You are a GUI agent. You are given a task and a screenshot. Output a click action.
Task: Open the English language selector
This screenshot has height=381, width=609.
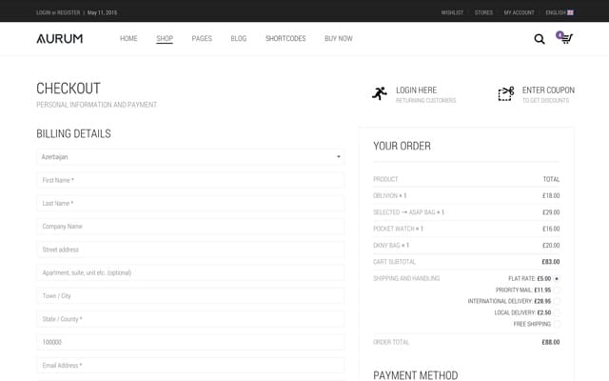pos(560,12)
